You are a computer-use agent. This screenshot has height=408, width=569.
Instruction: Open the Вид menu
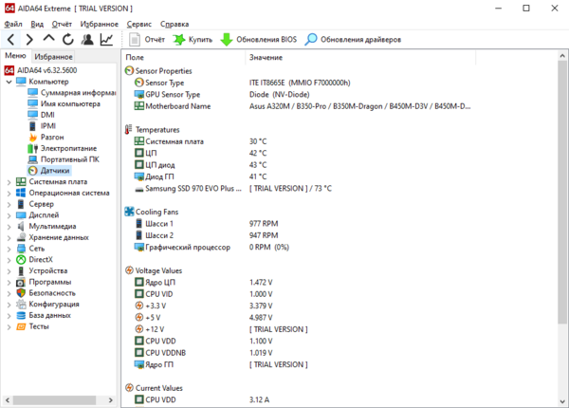(x=37, y=24)
